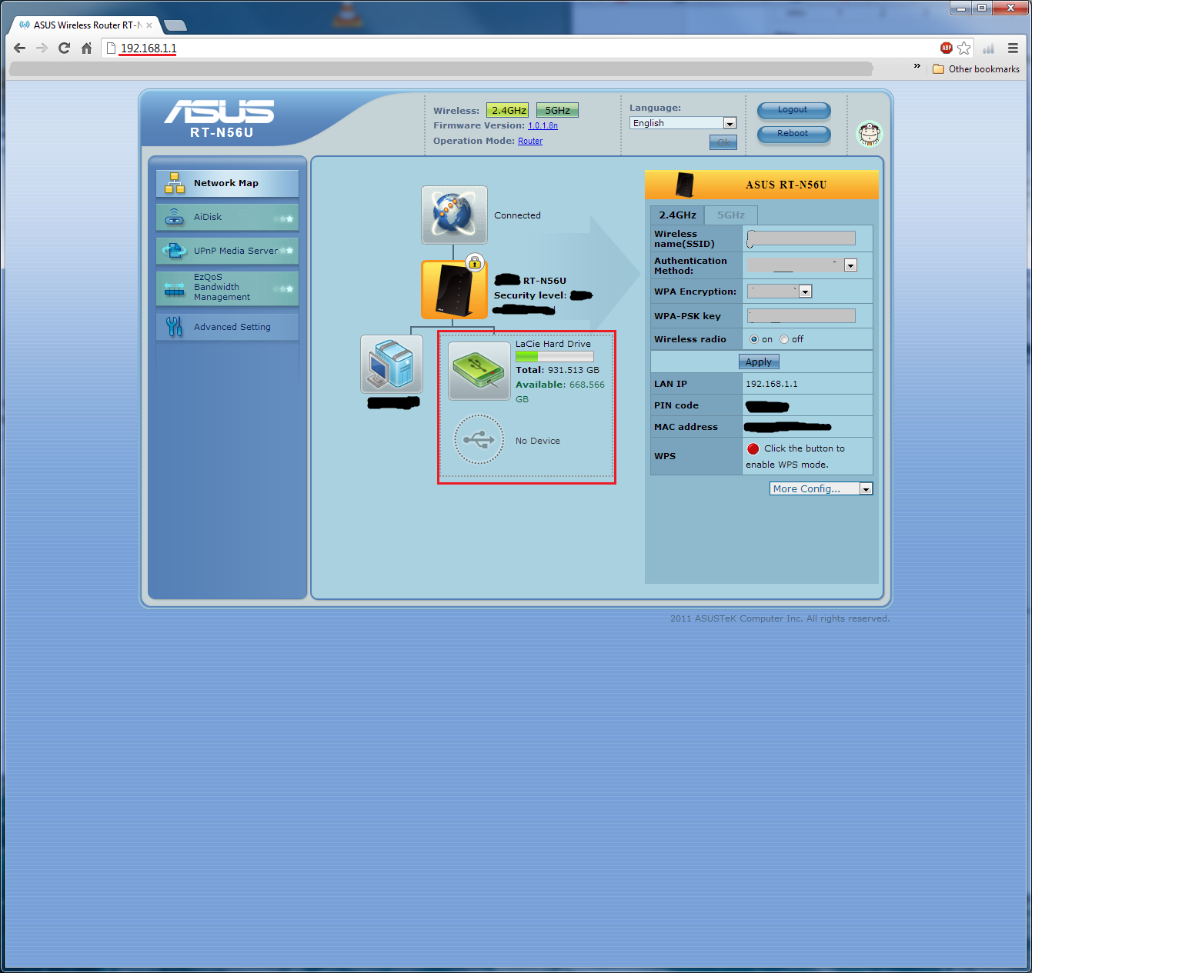This screenshot has width=1182, height=973.
Task: Open the firmware version 1.0.1.8n link
Action: 543,125
